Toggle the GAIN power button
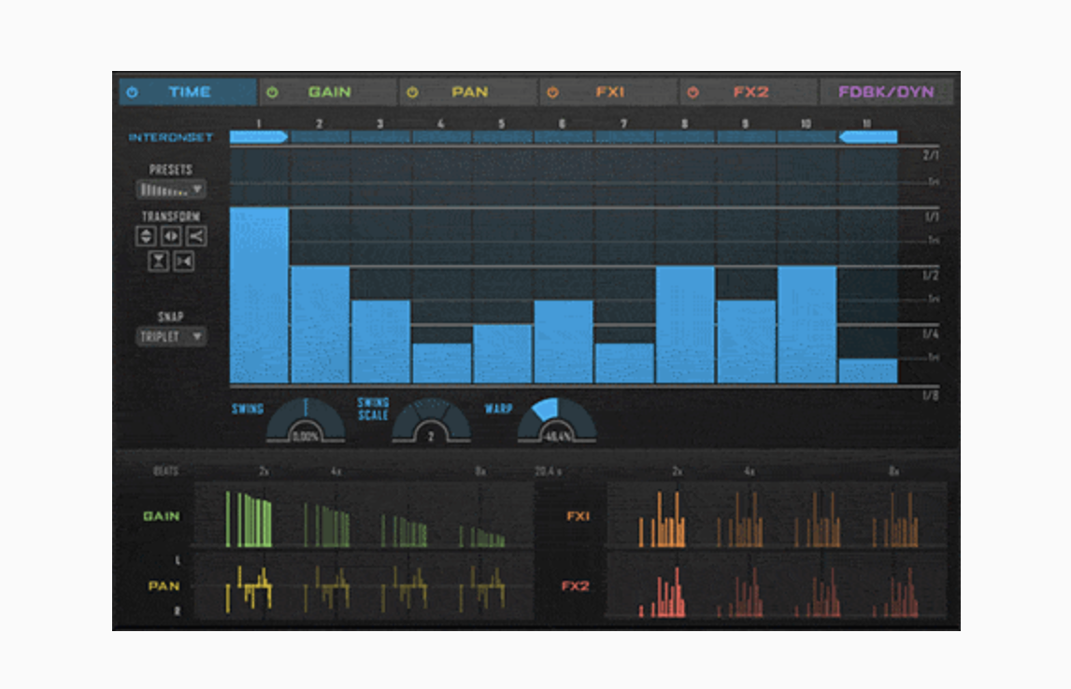1071x689 pixels. [x=272, y=92]
